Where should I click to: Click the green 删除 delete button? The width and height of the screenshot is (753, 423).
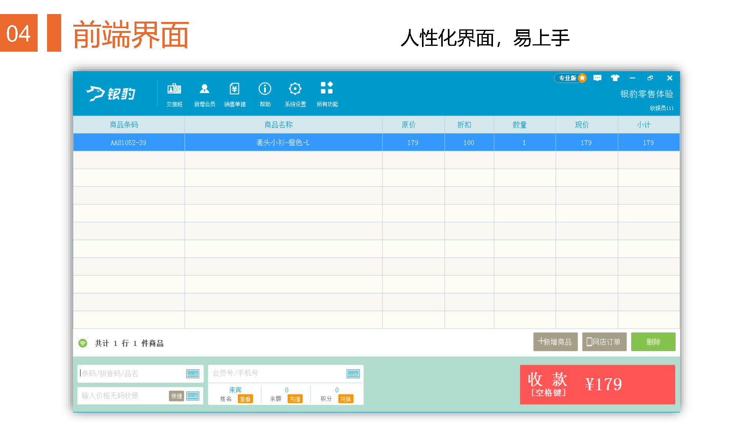[x=653, y=342]
